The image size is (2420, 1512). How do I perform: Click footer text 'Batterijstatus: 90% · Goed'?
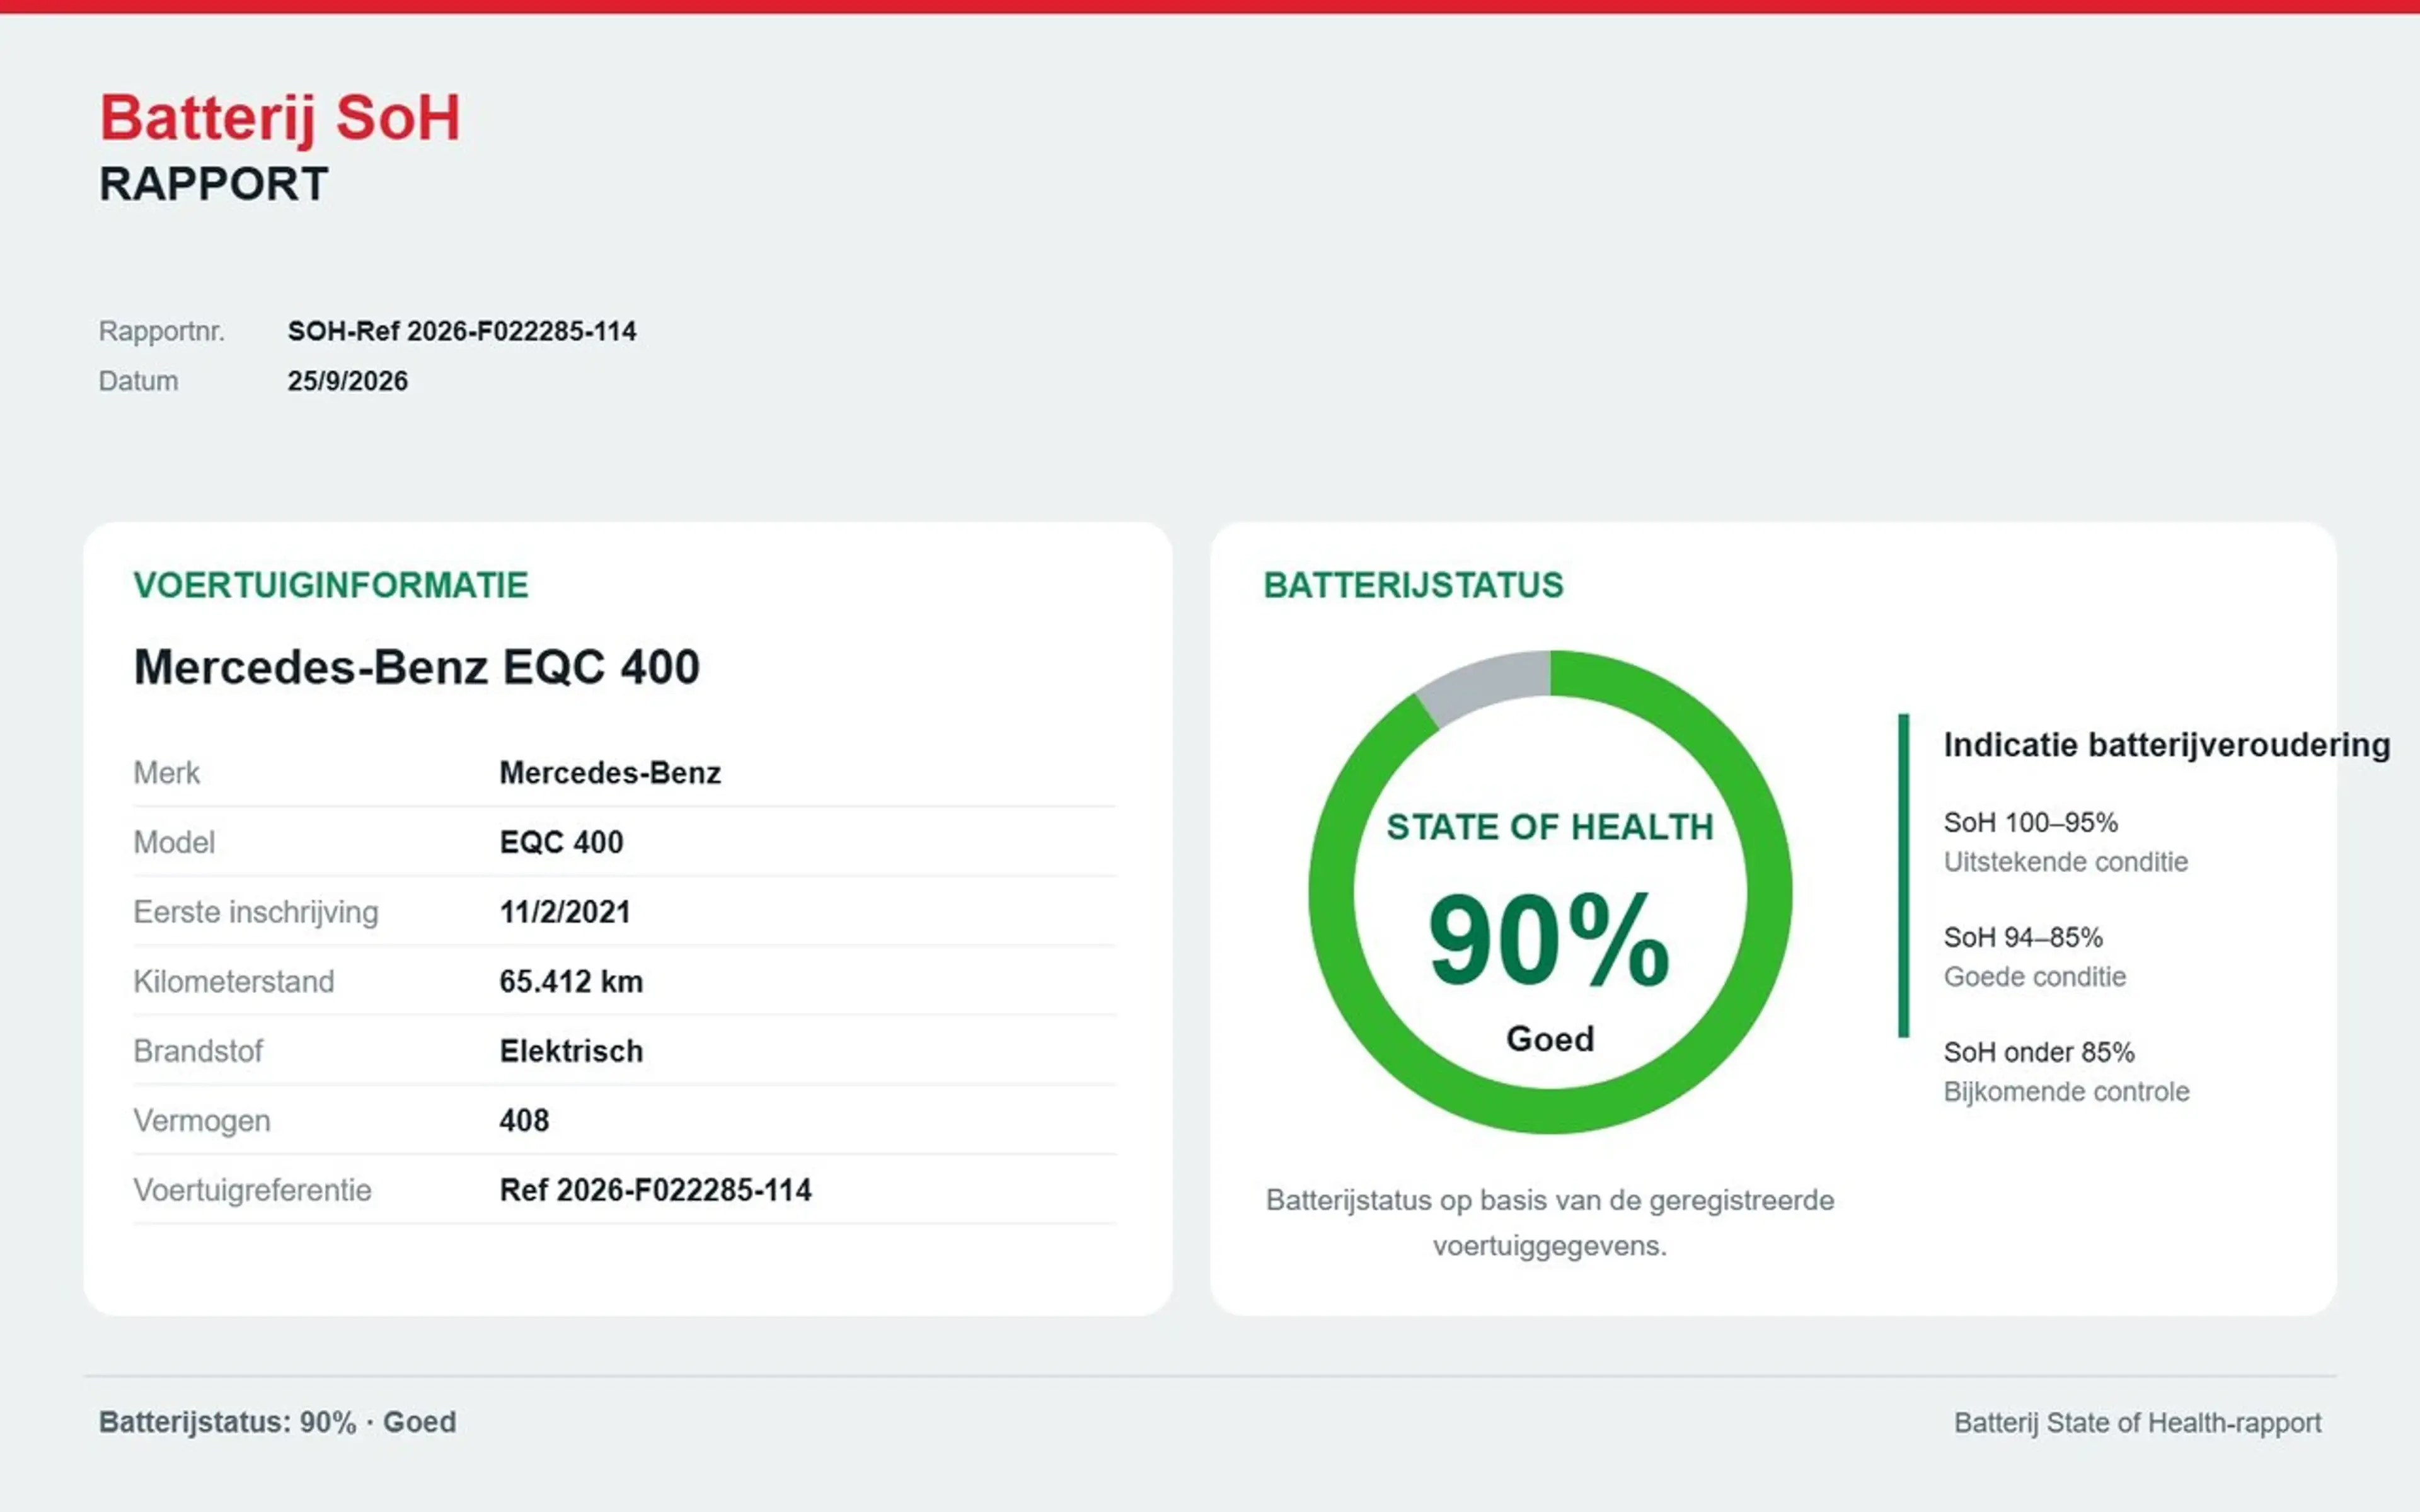click(278, 1422)
